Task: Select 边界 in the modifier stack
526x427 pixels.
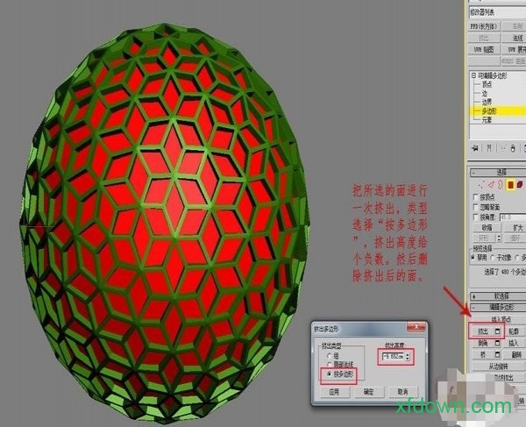Action: (487, 103)
